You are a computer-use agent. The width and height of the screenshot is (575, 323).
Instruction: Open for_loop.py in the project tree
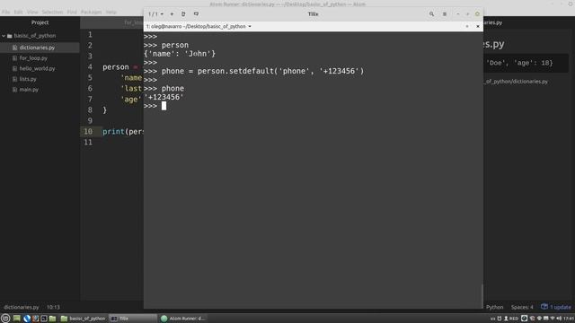pyautogui.click(x=33, y=57)
